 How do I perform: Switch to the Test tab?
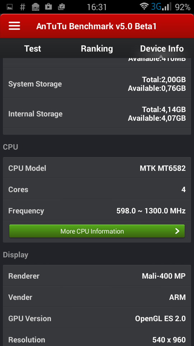(x=33, y=49)
